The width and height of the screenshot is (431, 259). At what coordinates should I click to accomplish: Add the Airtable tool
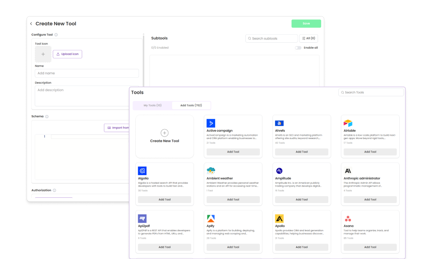point(370,152)
